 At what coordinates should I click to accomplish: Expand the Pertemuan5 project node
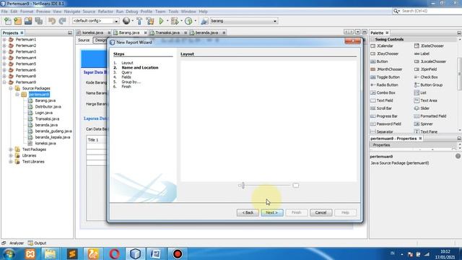4,64
